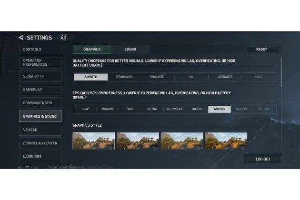Set FPS to Ultra

(x=152, y=109)
